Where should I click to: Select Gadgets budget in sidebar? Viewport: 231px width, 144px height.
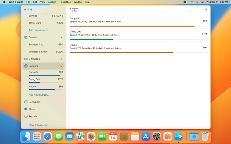click(44, 73)
